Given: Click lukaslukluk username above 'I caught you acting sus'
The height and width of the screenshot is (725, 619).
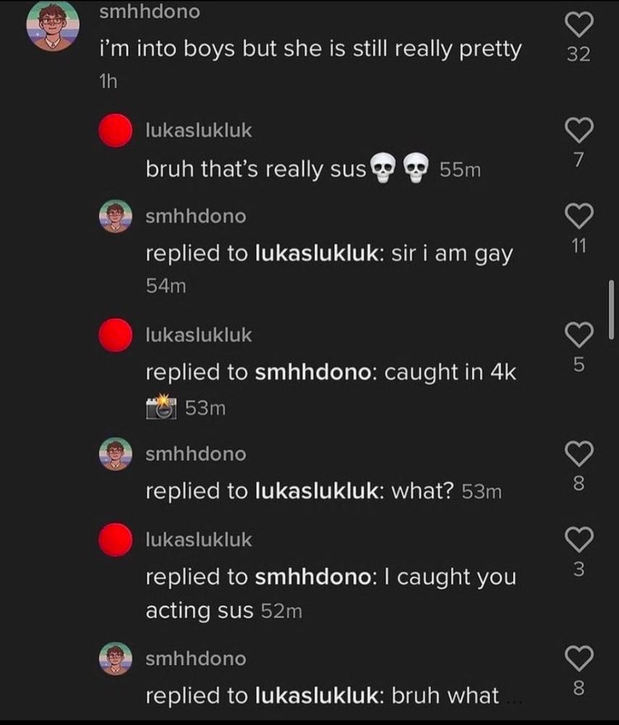Looking at the screenshot, I should click(199, 539).
